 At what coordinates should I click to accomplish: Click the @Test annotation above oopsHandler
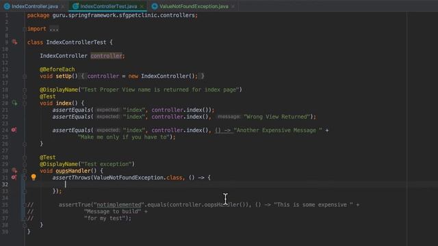(47, 157)
